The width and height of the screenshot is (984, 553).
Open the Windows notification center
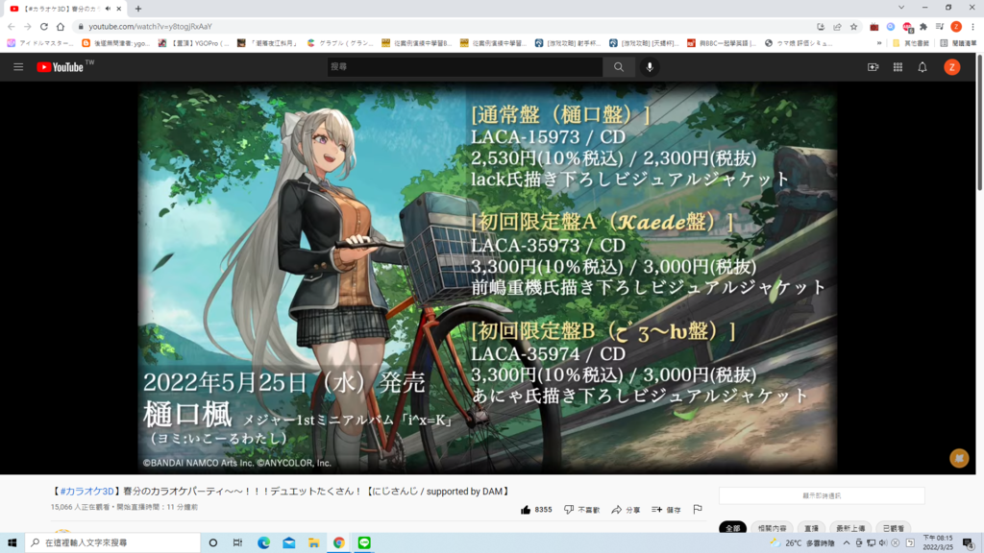coord(969,543)
